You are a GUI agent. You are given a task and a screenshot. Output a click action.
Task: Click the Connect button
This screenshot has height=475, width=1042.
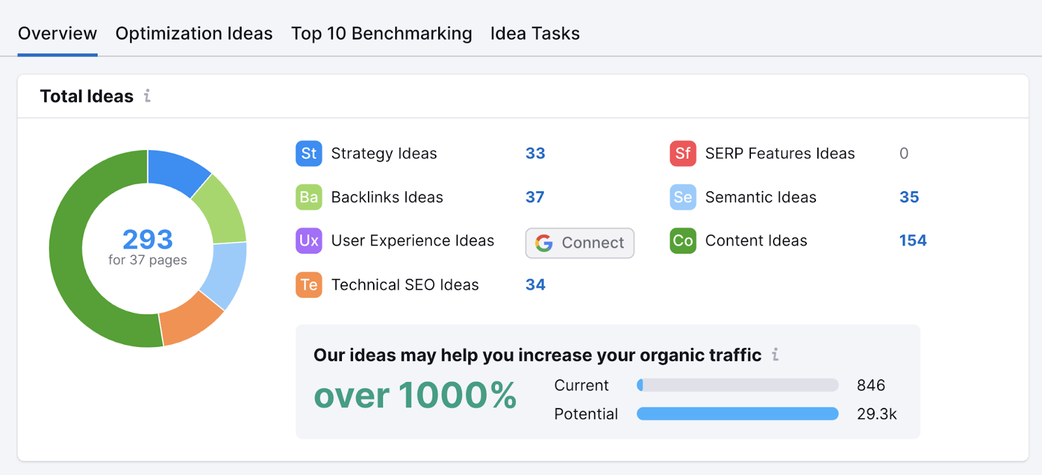tap(579, 242)
